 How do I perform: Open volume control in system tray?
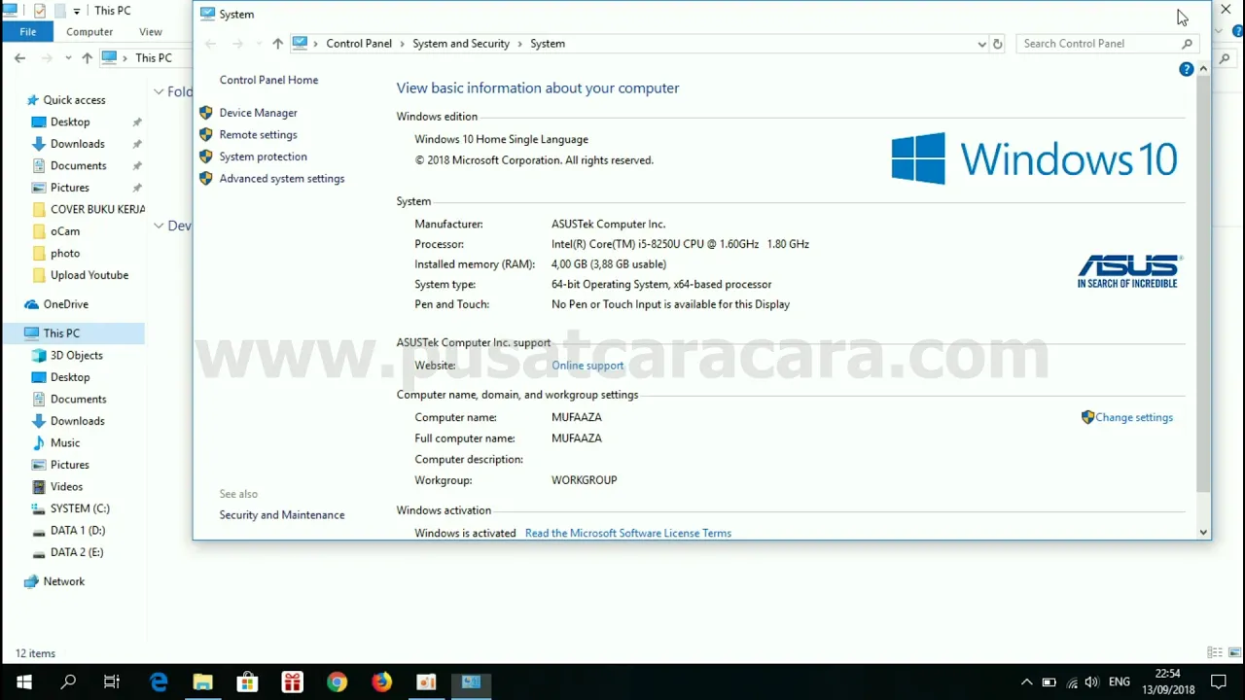click(1092, 682)
